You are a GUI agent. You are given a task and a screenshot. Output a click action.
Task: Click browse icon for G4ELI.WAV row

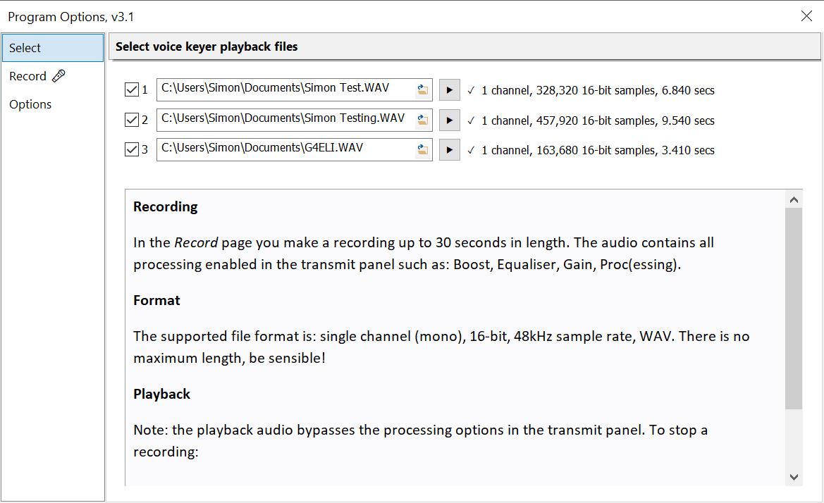(x=422, y=149)
